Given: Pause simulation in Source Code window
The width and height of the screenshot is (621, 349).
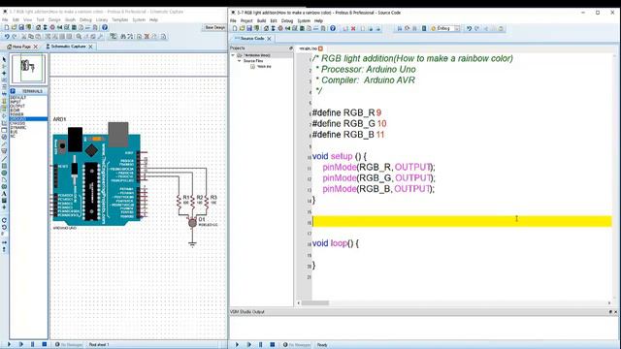Looking at the screenshot, I should (261, 345).
